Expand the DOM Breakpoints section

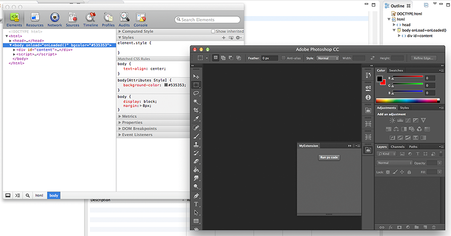click(120, 129)
